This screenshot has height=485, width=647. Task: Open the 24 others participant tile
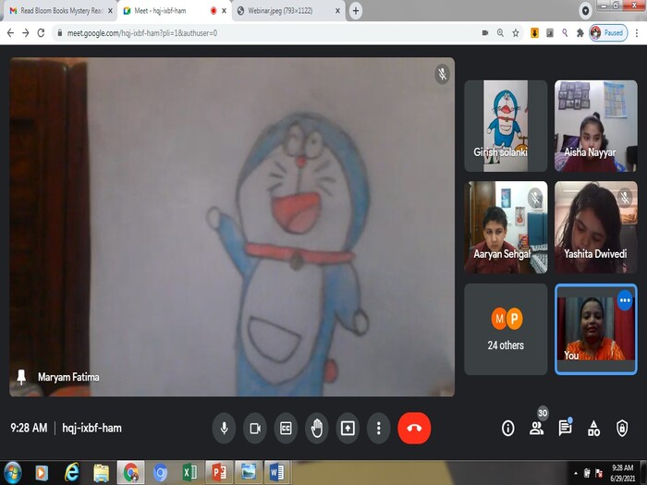click(x=506, y=329)
